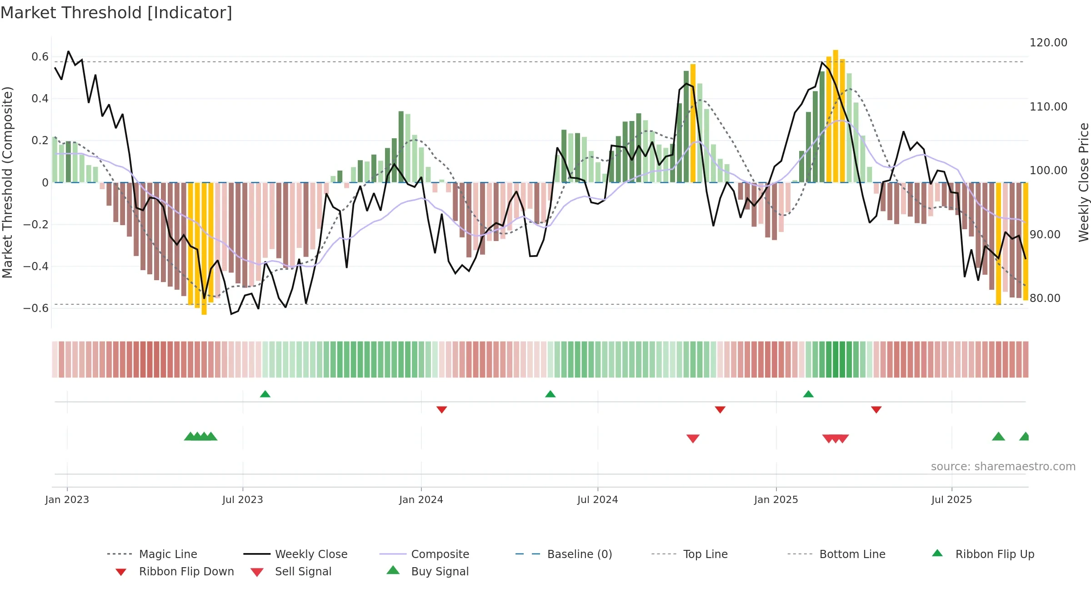Click the source: sharemaestro.com text
The image size is (1091, 614).
point(1003,466)
